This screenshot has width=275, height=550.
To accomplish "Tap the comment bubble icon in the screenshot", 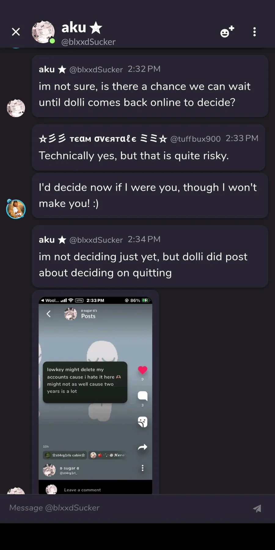I will [143, 396].
